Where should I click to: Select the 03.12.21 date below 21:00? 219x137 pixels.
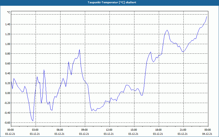point(182,134)
